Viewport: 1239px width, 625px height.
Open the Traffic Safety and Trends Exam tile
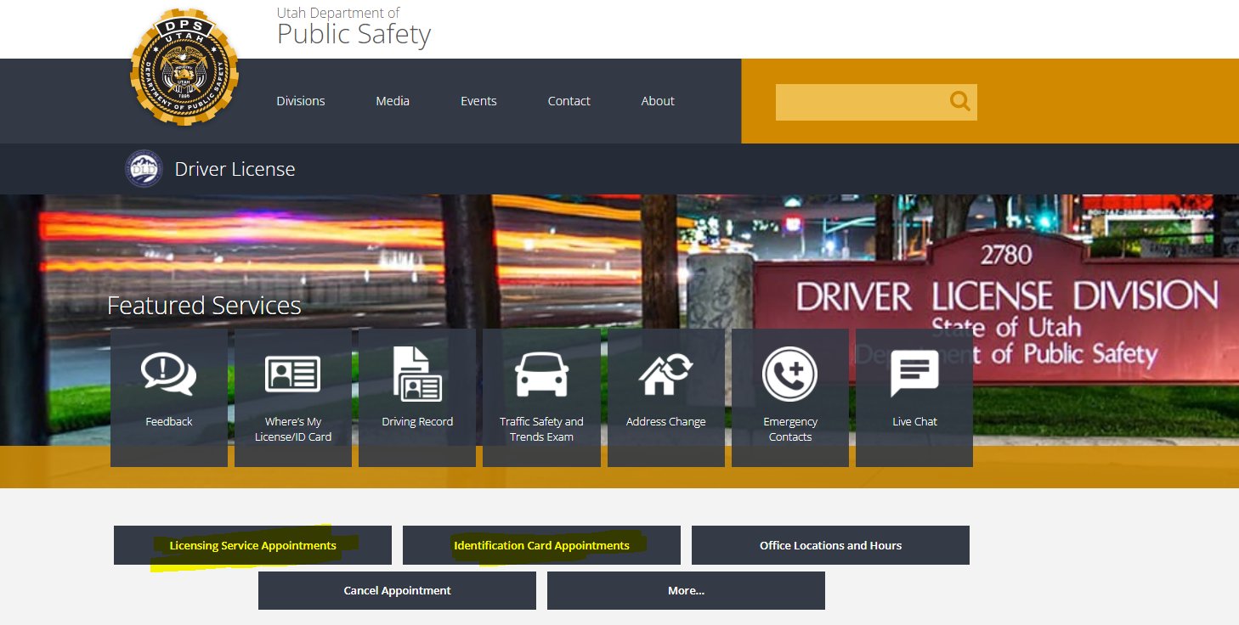pyautogui.click(x=541, y=397)
